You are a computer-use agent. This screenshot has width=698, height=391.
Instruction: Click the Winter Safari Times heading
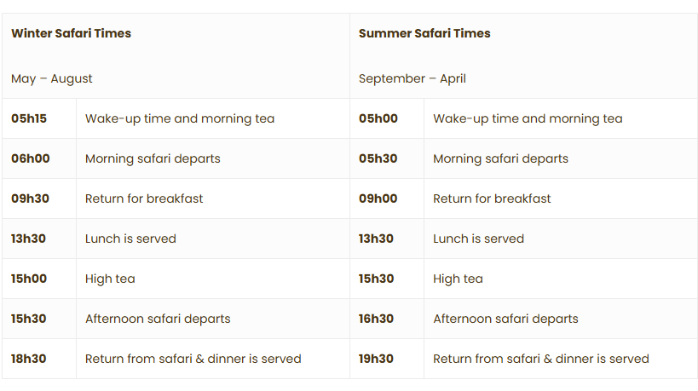point(71,33)
